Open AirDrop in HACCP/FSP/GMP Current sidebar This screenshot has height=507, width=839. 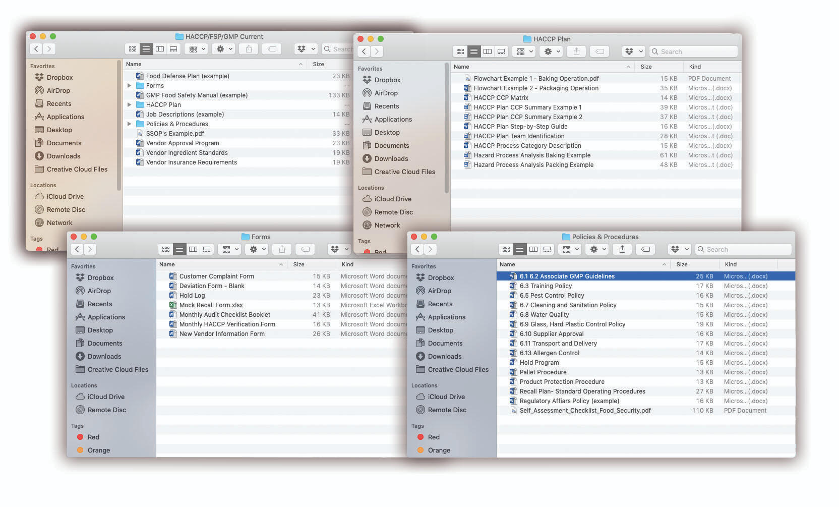(x=58, y=91)
